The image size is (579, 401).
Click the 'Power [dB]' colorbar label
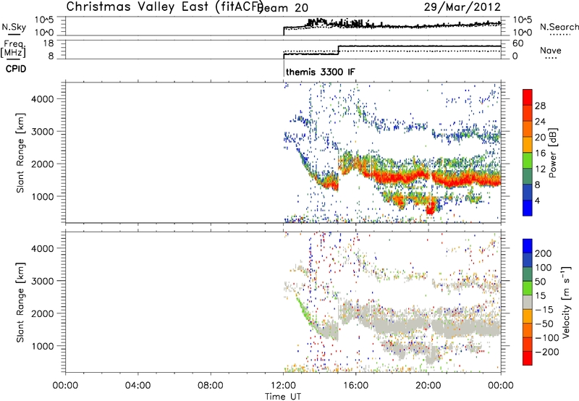point(552,153)
